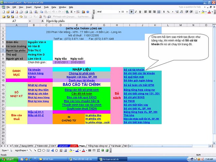This screenshot has width=216, height=162.
Task: Toggle Italic formatting
Action: 136,11
